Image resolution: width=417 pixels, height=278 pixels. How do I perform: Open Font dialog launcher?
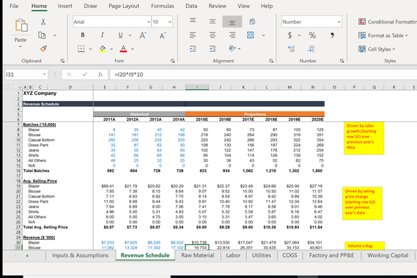click(x=173, y=61)
